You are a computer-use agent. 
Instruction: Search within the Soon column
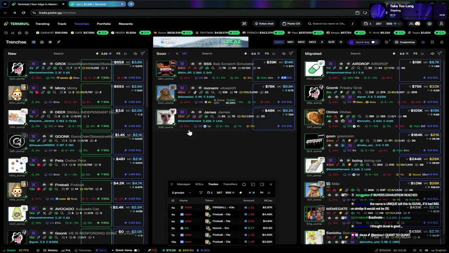pos(207,54)
